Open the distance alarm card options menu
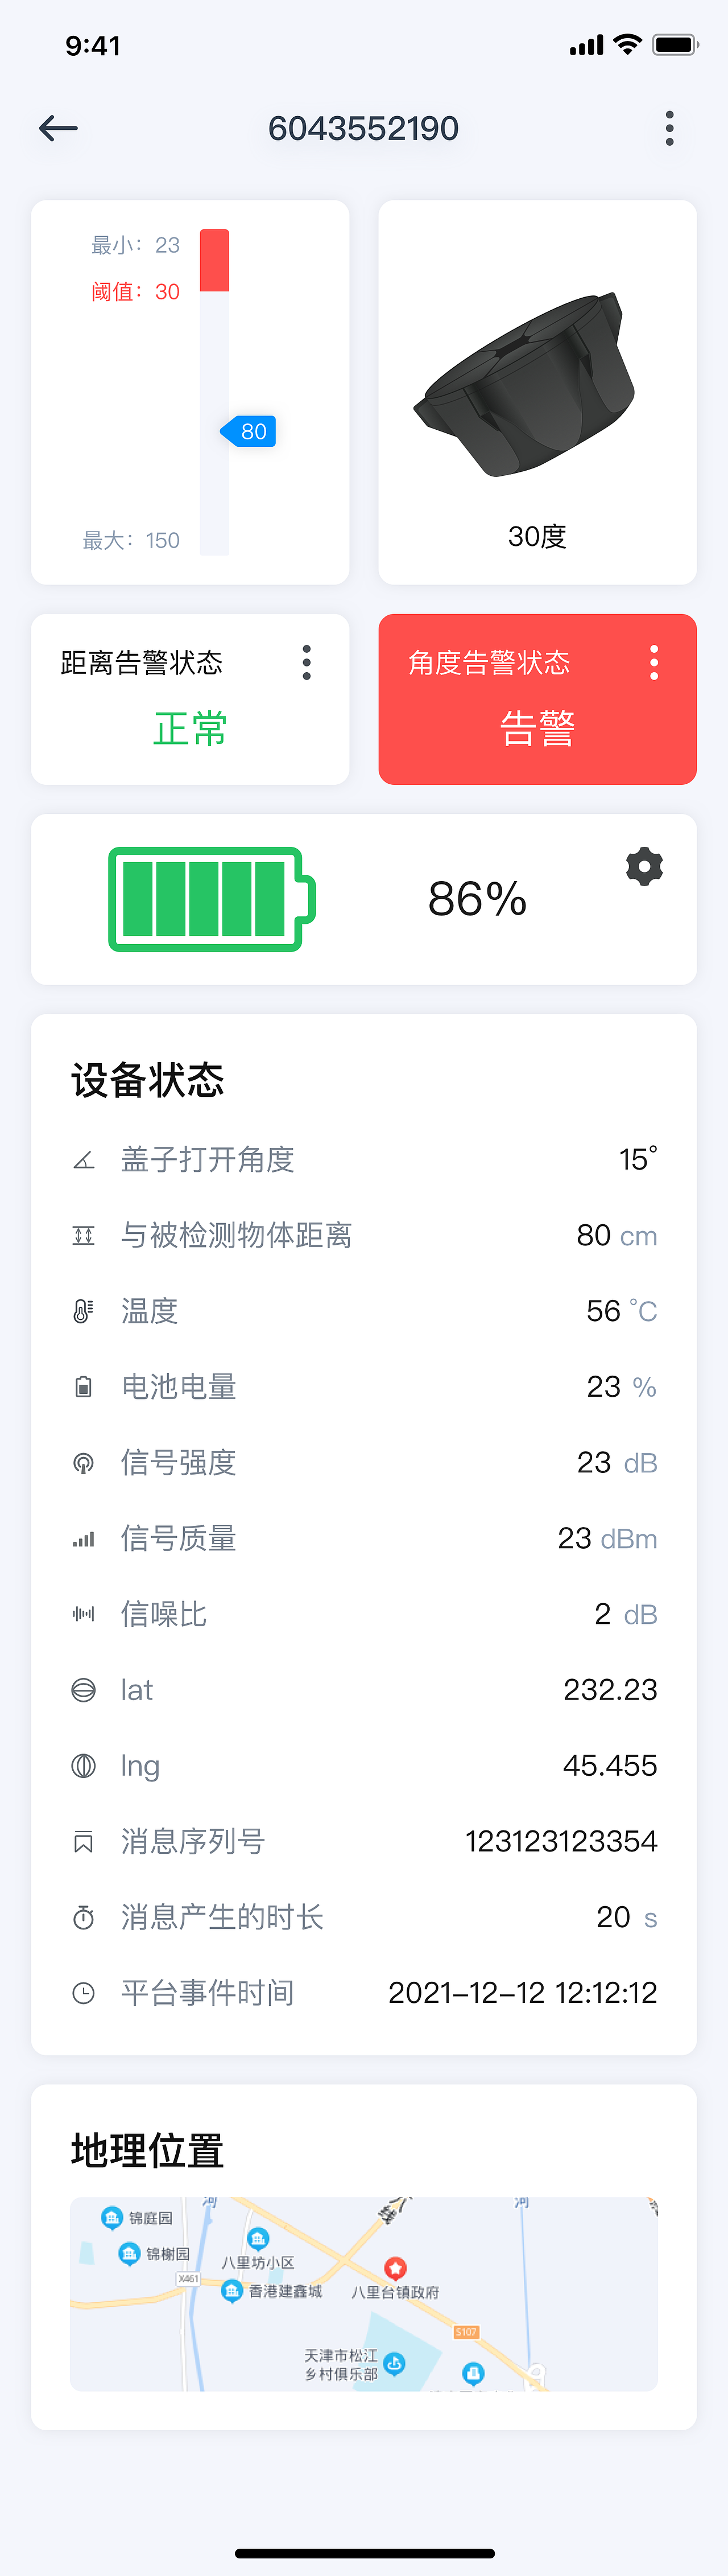Image resolution: width=728 pixels, height=2576 pixels. [x=305, y=662]
